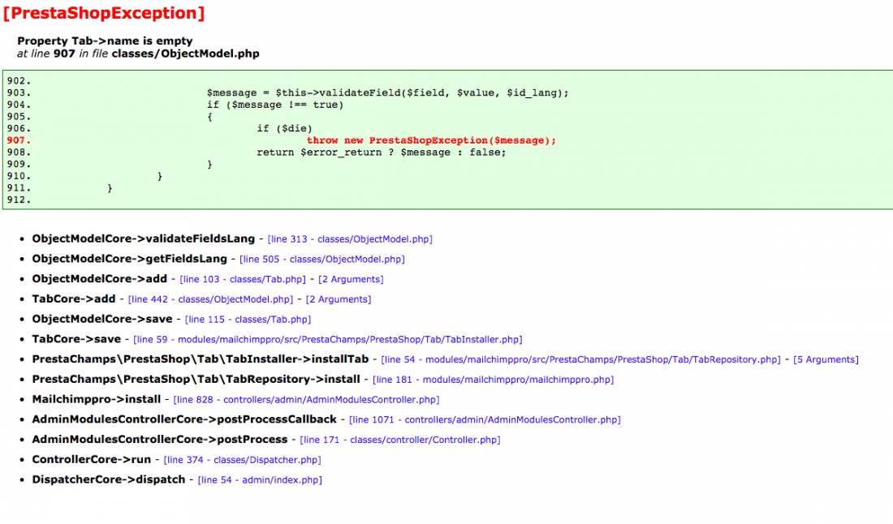Viewport: 893px width, 524px height.
Task: Expand 2 Arguments for TabCore->add
Action: tap(339, 299)
